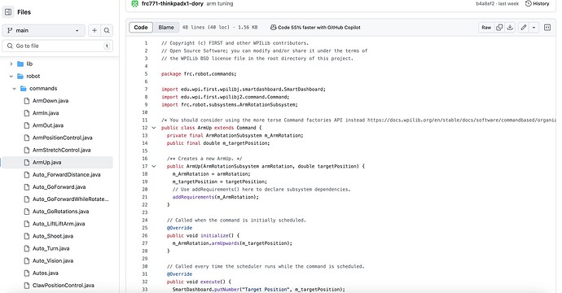Click the armUpwards method on line 27
This screenshot has width=562, height=293.
(225, 243)
